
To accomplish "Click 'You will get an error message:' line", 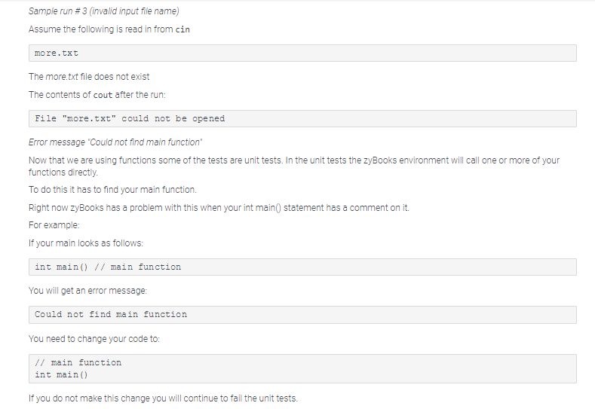I will pos(87,291).
